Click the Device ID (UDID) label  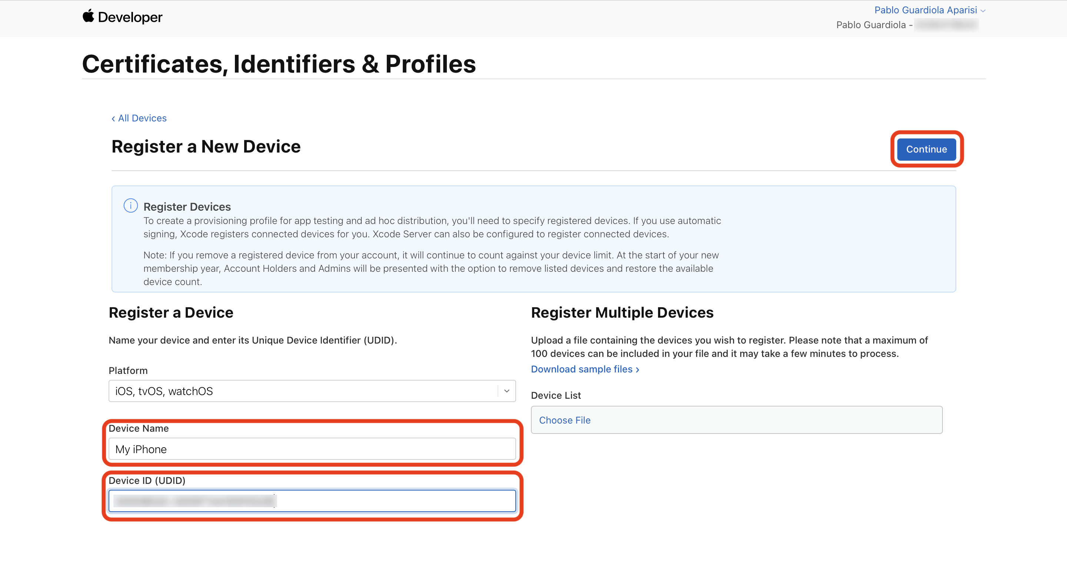click(x=147, y=481)
